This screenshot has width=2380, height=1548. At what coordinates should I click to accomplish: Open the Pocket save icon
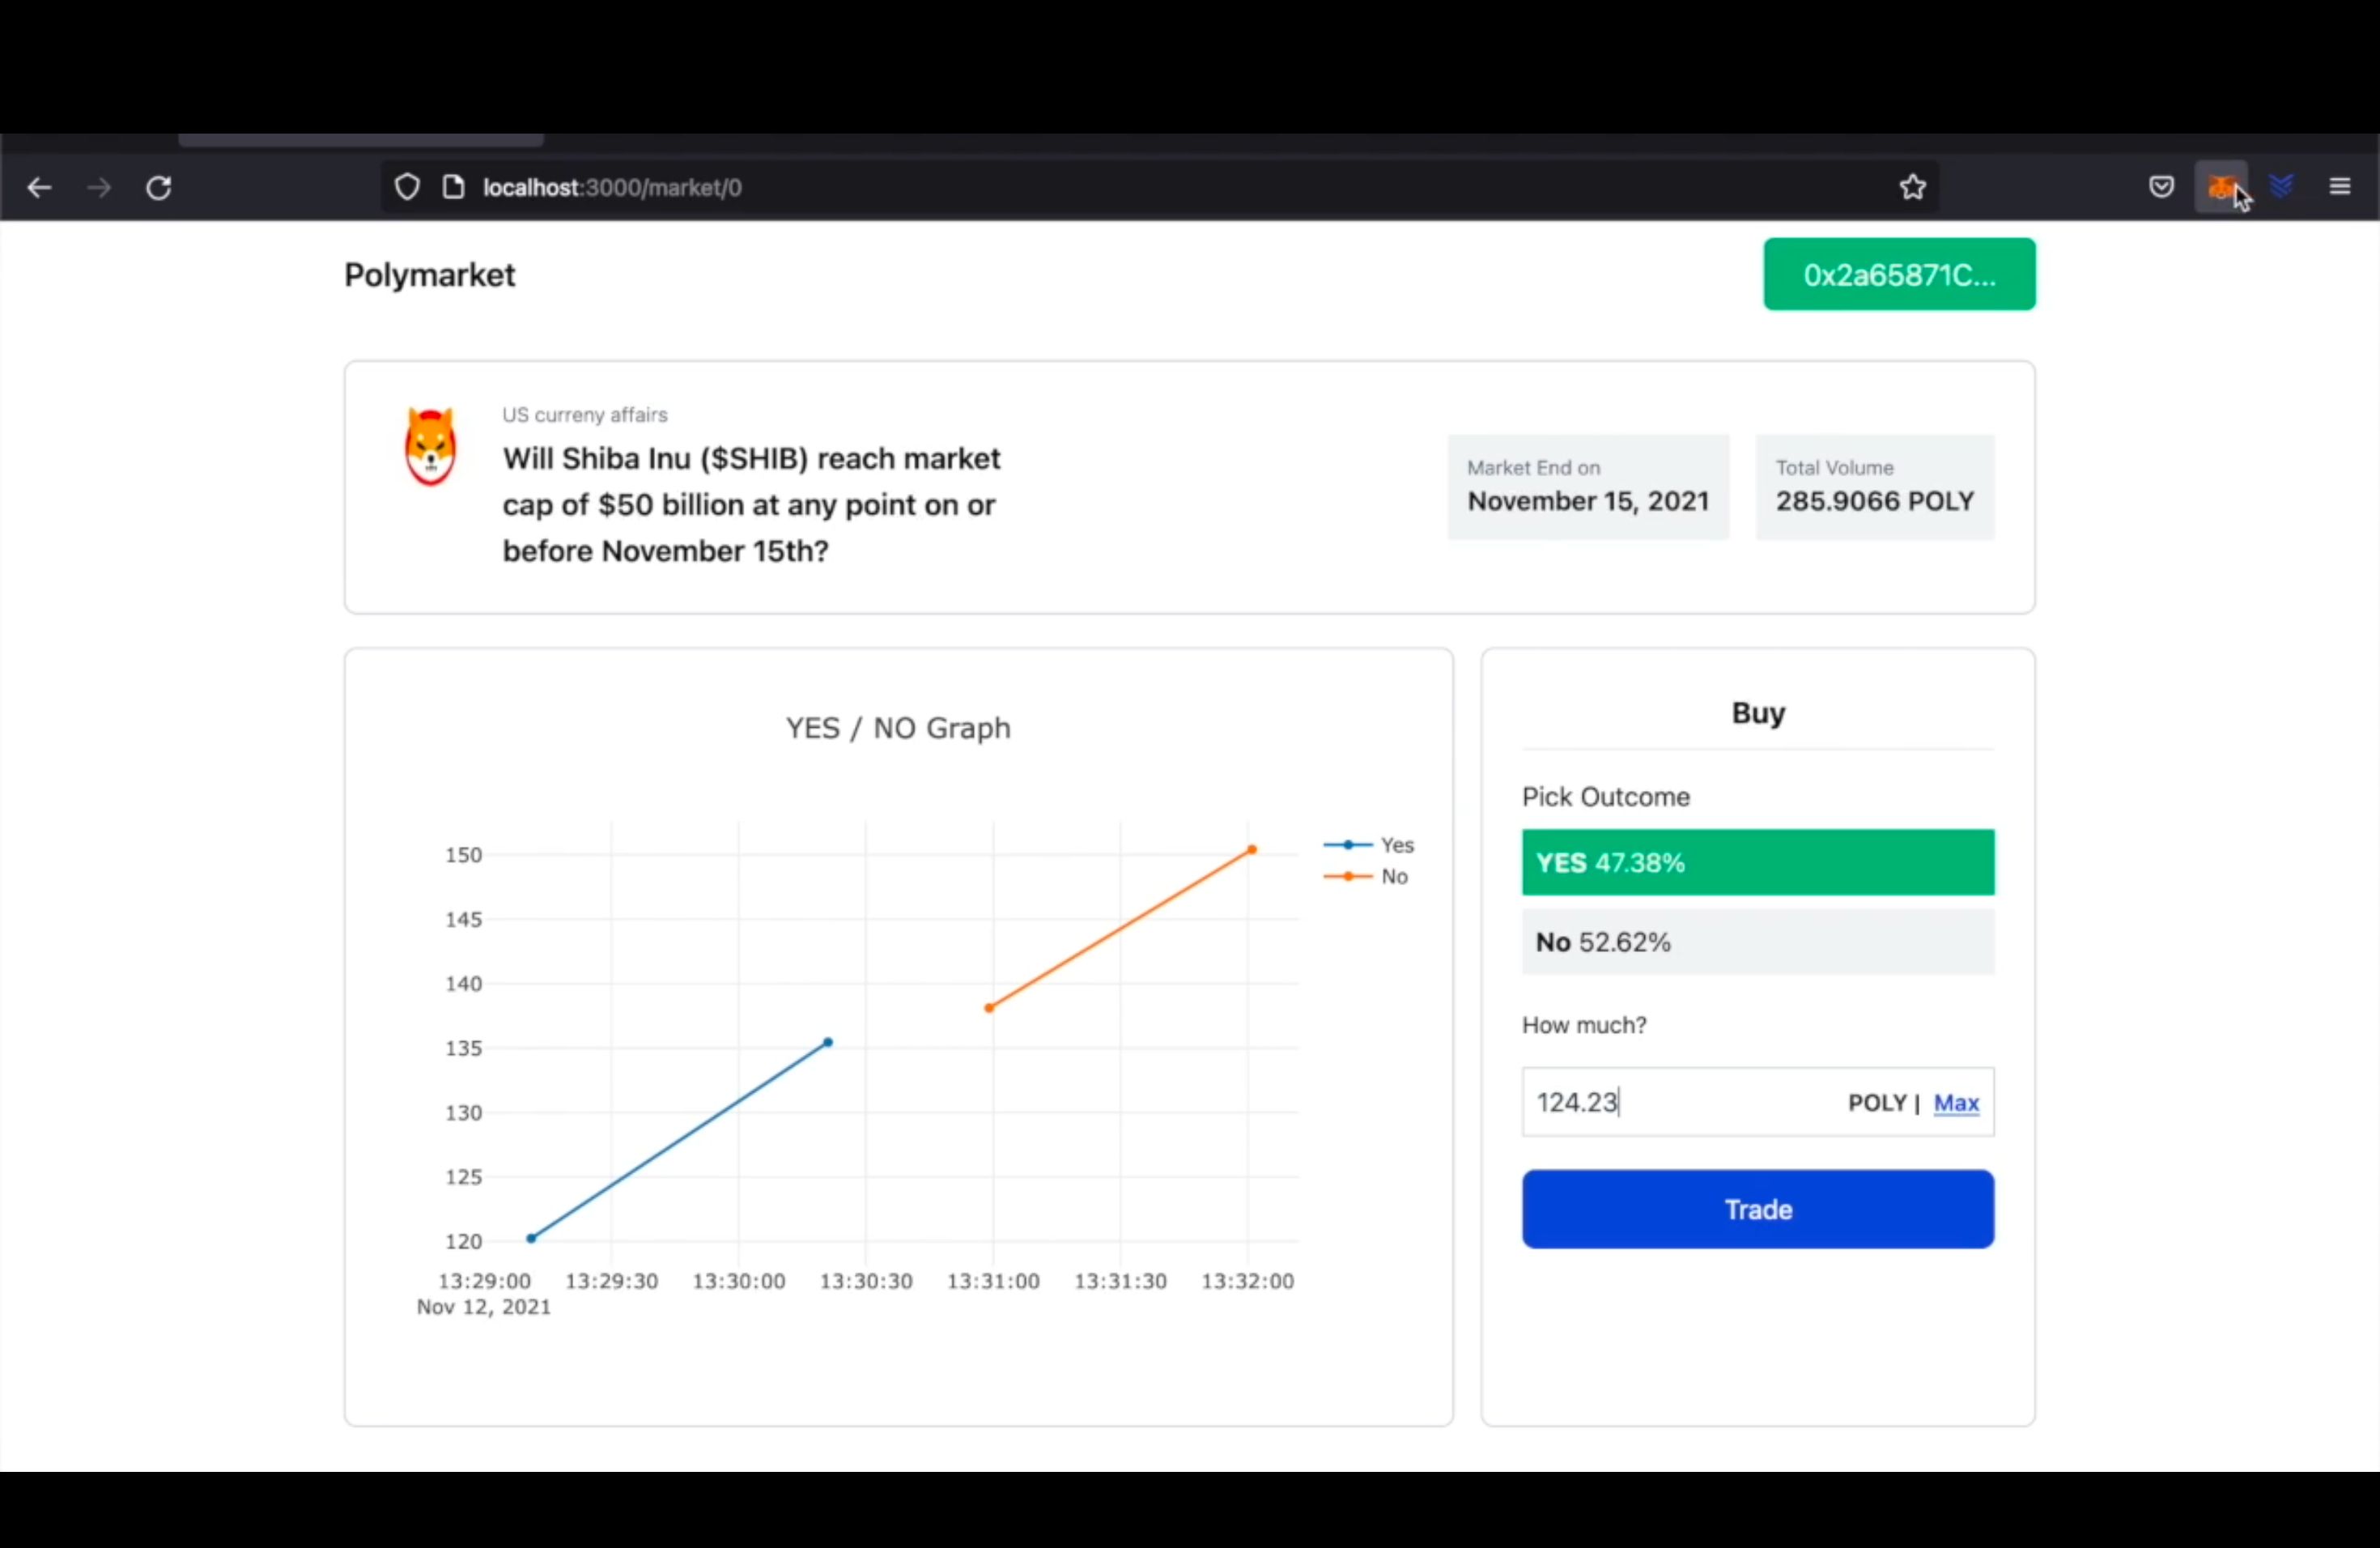coord(2161,187)
